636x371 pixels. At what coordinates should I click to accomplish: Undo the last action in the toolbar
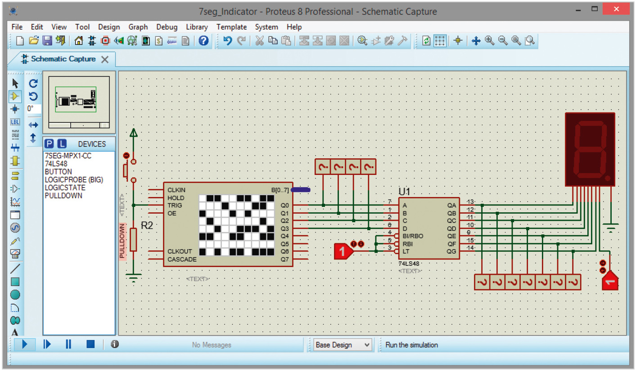click(x=228, y=41)
